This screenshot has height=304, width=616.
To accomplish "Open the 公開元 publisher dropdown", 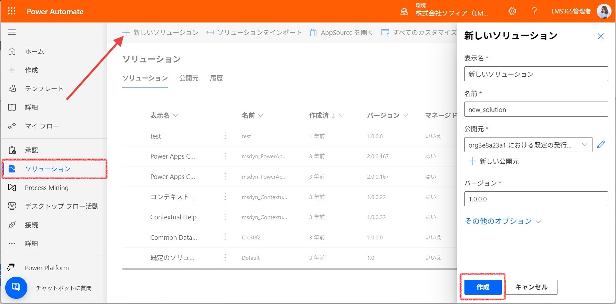I will pos(528,145).
